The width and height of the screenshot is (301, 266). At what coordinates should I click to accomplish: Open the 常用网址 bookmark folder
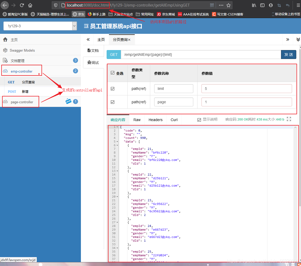point(145,14)
